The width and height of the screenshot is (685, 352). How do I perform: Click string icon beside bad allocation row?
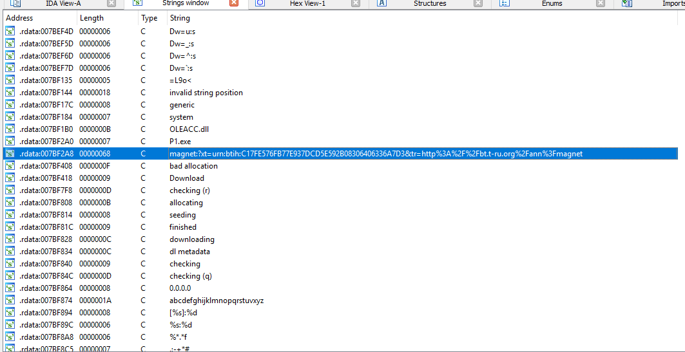pos(10,166)
